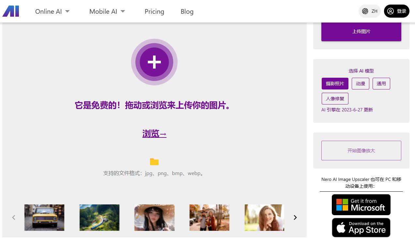This screenshot has height=240, width=415.
Task: Click the globe language icon
Action: (x=365, y=11)
